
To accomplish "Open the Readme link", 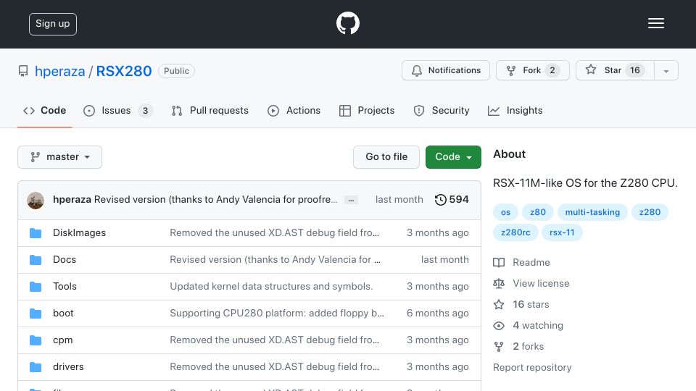I will [531, 262].
